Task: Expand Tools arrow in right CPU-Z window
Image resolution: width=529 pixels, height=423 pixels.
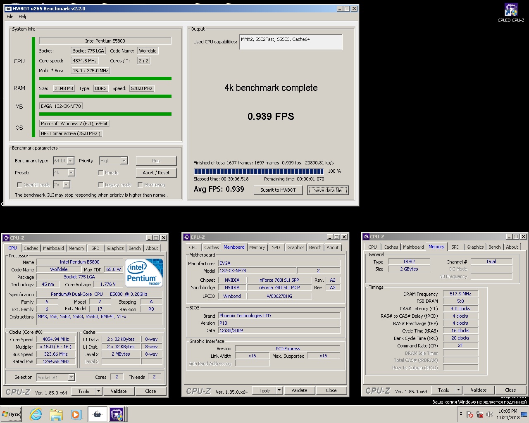Action: click(x=458, y=390)
